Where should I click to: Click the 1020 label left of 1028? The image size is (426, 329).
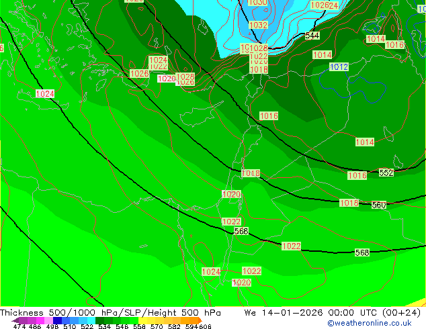(167, 79)
